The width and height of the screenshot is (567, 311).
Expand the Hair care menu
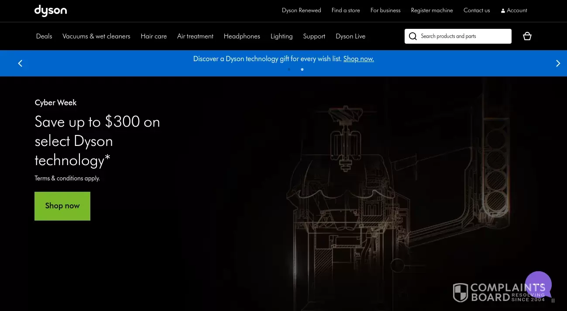click(x=154, y=36)
